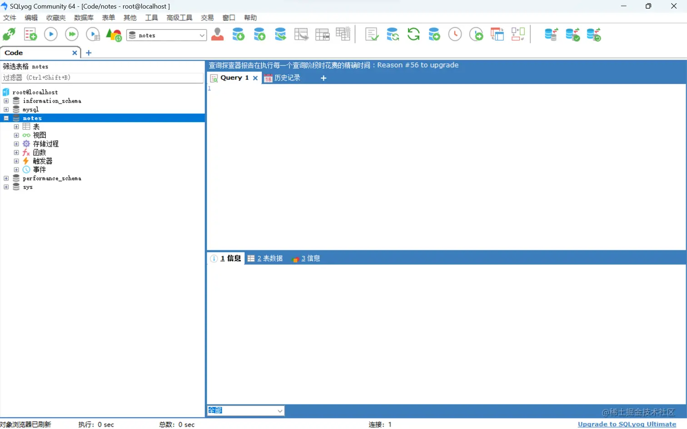Click the table with clipboard icon
Screen dimensions: 687x429
click(343, 34)
